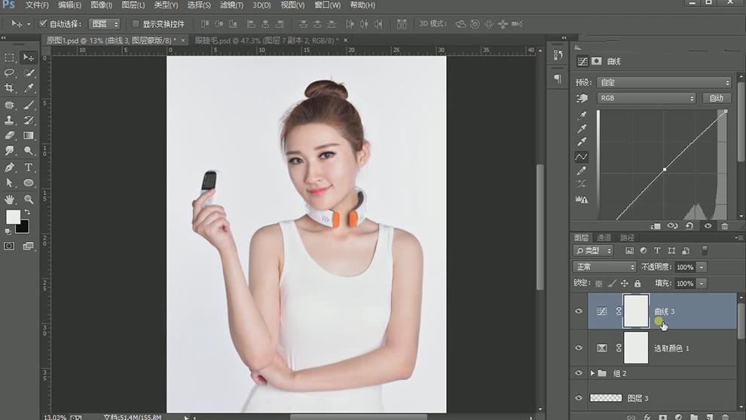Open the 正常 blend mode dropdown

click(604, 267)
